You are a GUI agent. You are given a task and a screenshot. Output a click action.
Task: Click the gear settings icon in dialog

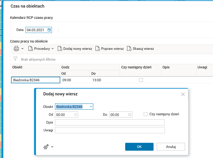(x=46, y=147)
